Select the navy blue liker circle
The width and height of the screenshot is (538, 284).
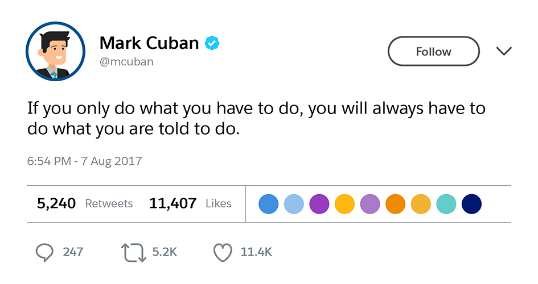click(472, 203)
